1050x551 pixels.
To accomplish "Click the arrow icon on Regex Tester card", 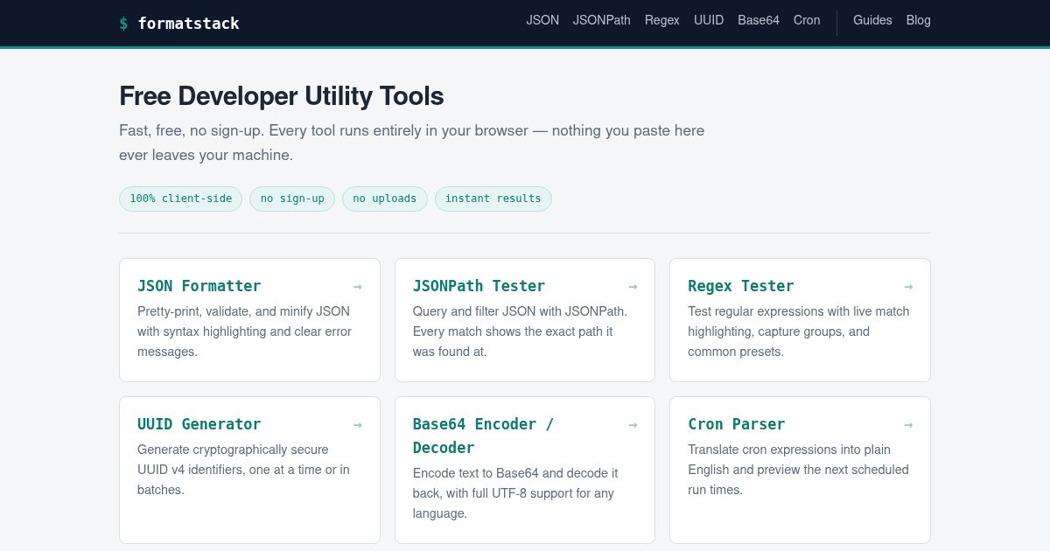I will [x=908, y=286].
